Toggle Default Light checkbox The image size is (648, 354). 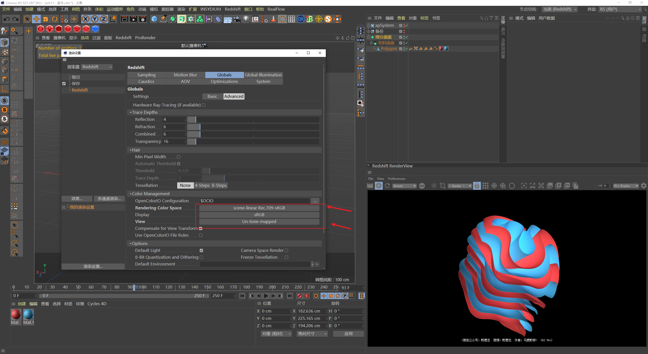[201, 251]
